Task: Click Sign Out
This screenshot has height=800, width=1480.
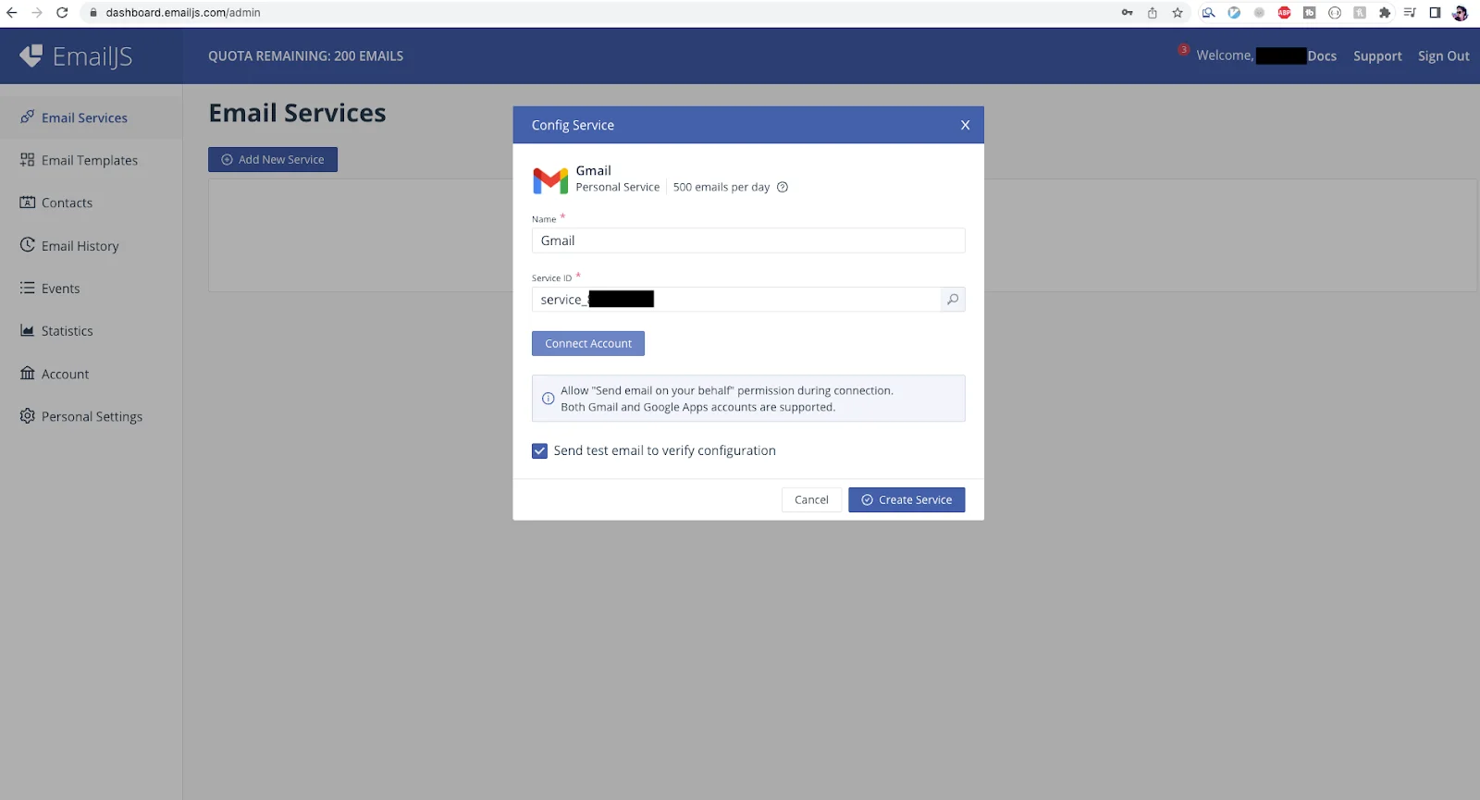Action: pyautogui.click(x=1443, y=55)
